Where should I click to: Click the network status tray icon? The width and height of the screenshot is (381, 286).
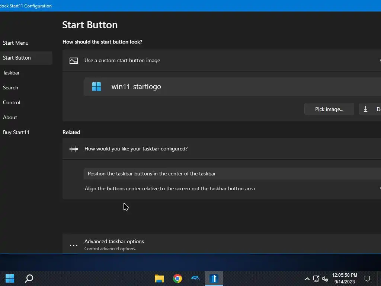point(316,279)
